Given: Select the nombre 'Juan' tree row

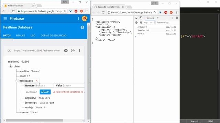Looking at the screenshot, I should coord(29,112).
